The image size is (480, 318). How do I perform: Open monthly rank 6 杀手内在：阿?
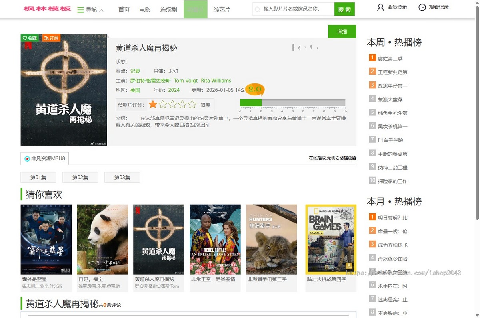pos(393,286)
